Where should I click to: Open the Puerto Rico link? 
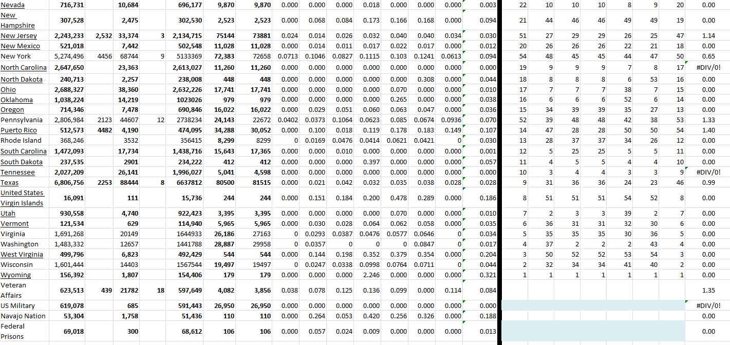tap(18, 130)
